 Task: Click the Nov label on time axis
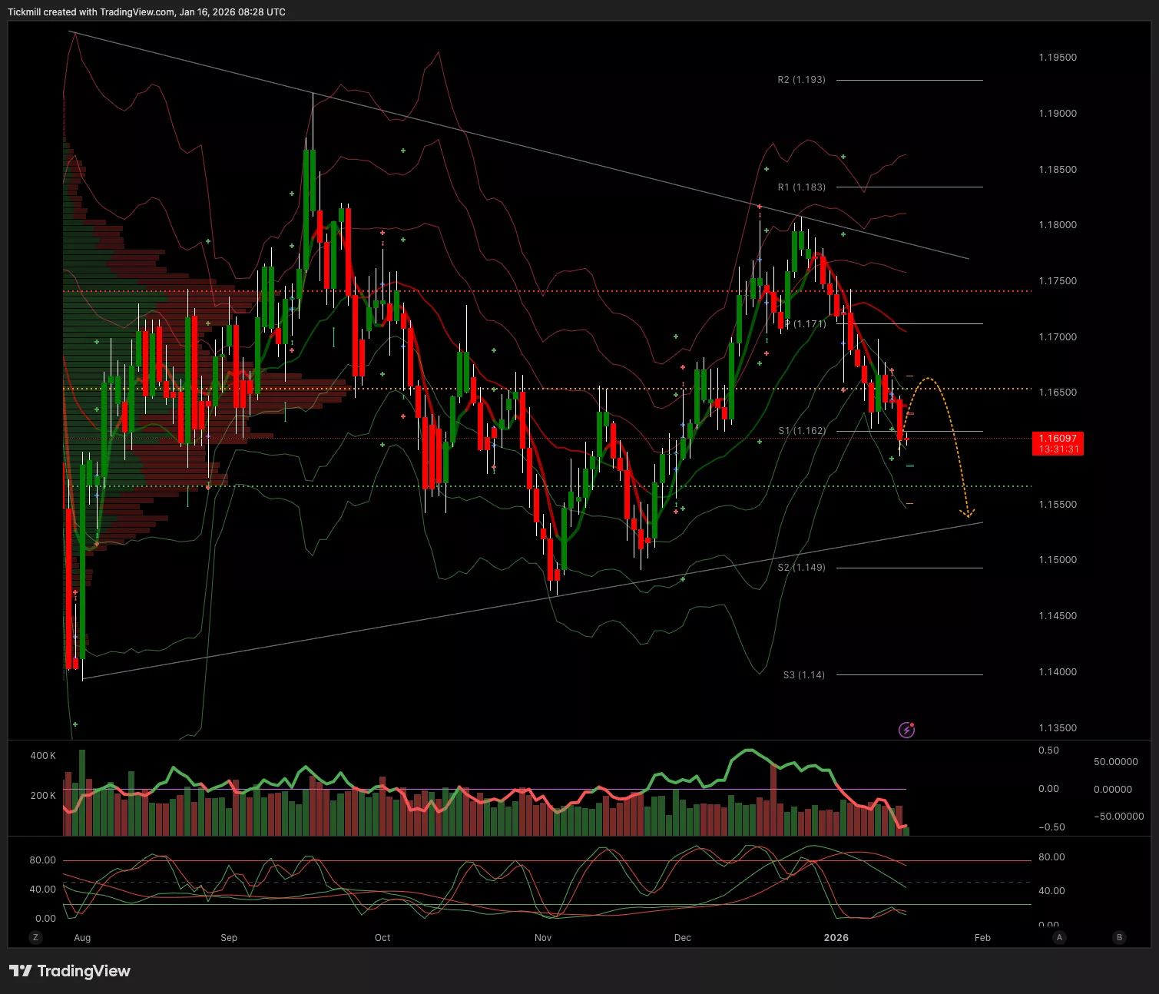543,937
